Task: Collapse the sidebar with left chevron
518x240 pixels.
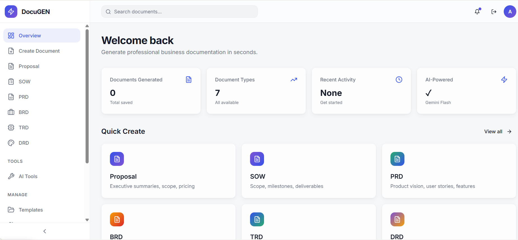Action: tap(45, 231)
